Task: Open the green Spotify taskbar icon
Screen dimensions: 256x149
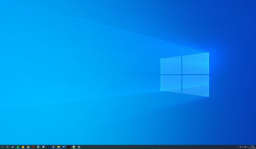Action: tap(18, 147)
